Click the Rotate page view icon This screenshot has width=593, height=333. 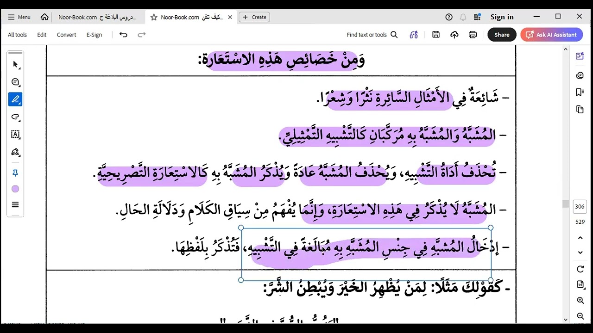(580, 269)
